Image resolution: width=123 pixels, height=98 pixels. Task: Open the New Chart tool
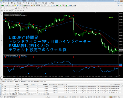click(2, 5)
